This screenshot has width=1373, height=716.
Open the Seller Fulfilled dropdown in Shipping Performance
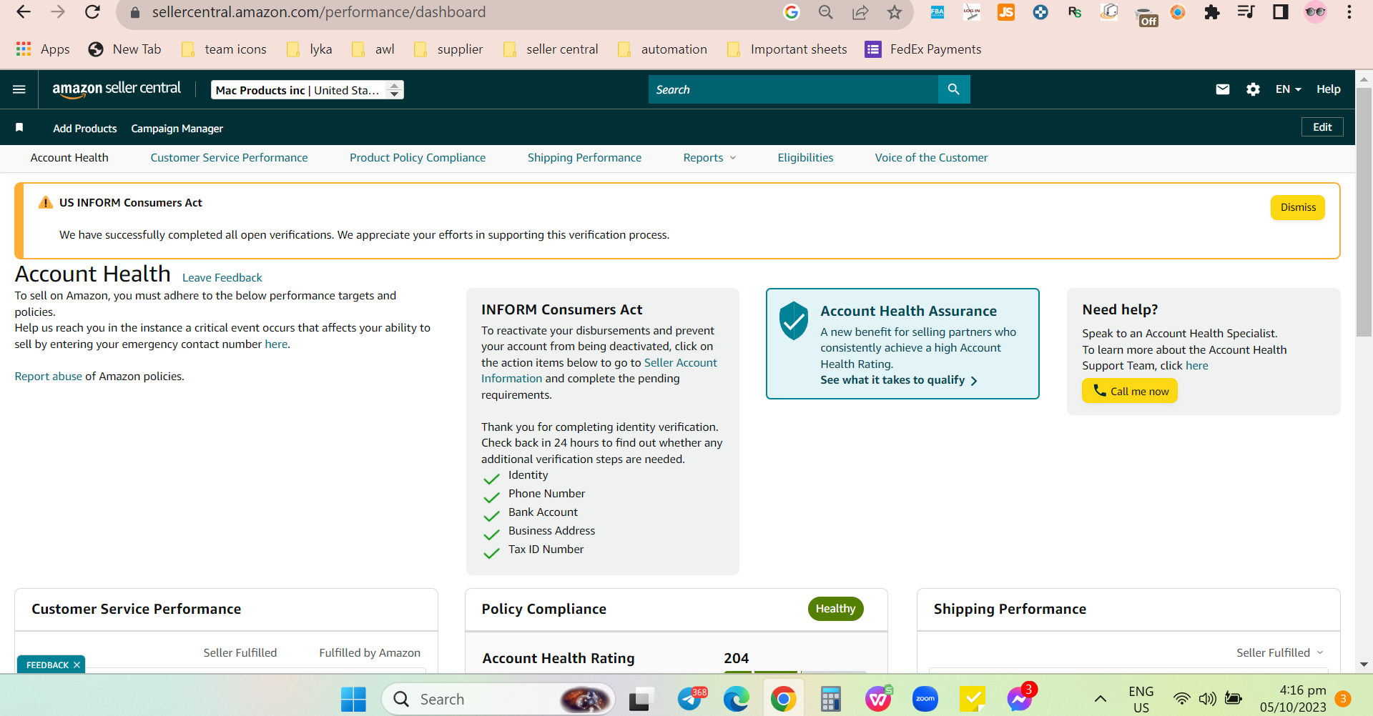pos(1280,652)
